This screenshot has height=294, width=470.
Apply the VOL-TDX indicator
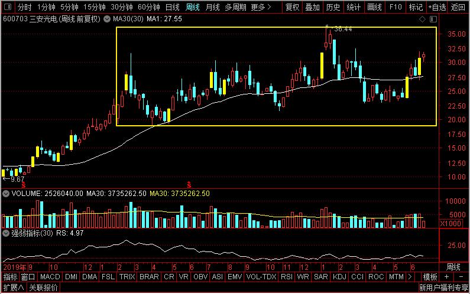pos(261,277)
